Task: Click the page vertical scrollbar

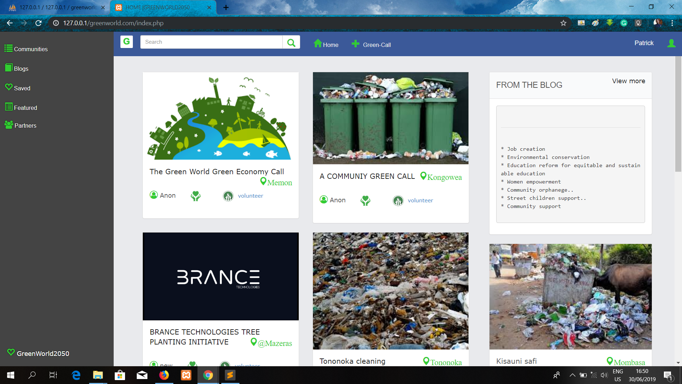Action: tap(678, 114)
